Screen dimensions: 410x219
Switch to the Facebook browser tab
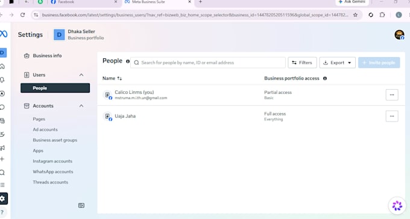pos(84,2)
